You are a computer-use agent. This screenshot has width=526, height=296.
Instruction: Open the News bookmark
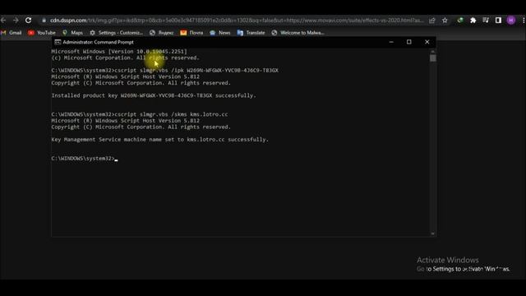pyautogui.click(x=220, y=33)
